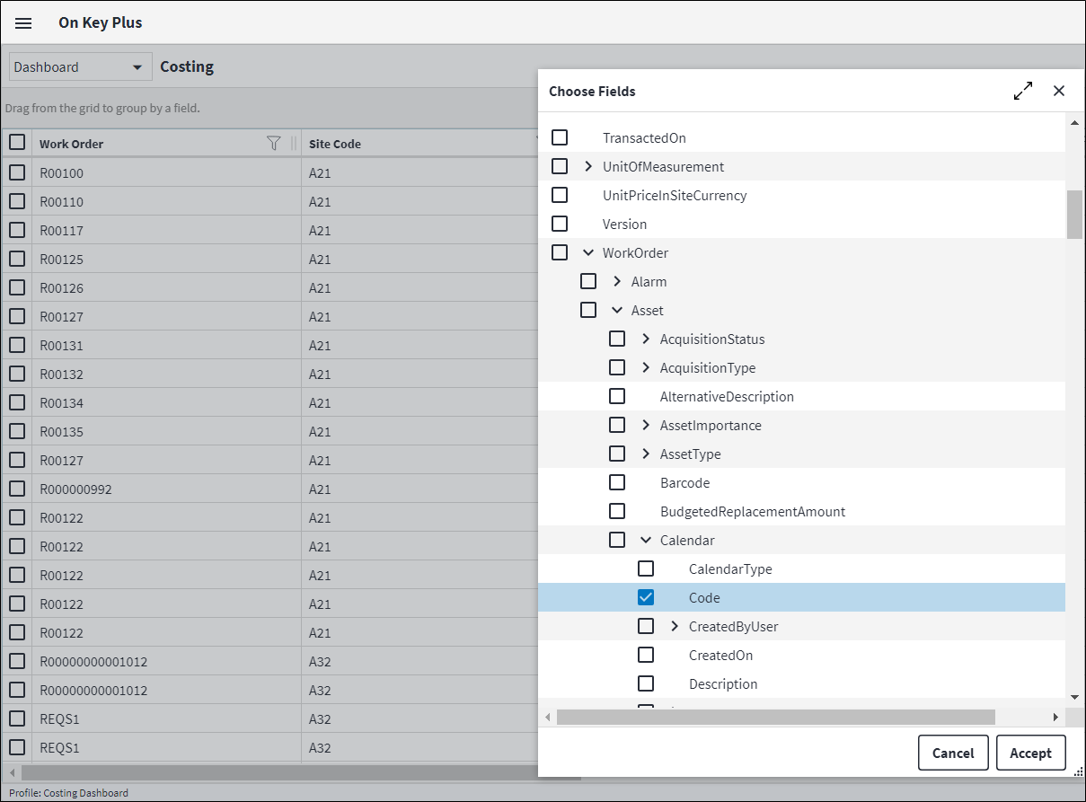The height and width of the screenshot is (802, 1086).
Task: Click the Cancel button
Action: (x=953, y=753)
